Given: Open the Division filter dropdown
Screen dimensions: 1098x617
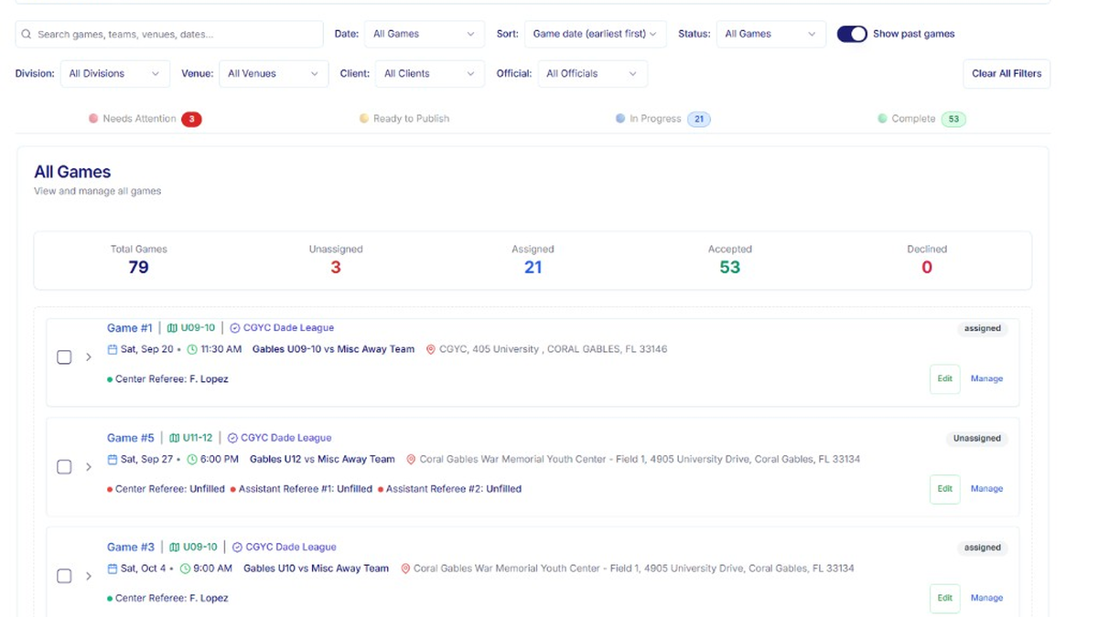Looking at the screenshot, I should click(115, 74).
